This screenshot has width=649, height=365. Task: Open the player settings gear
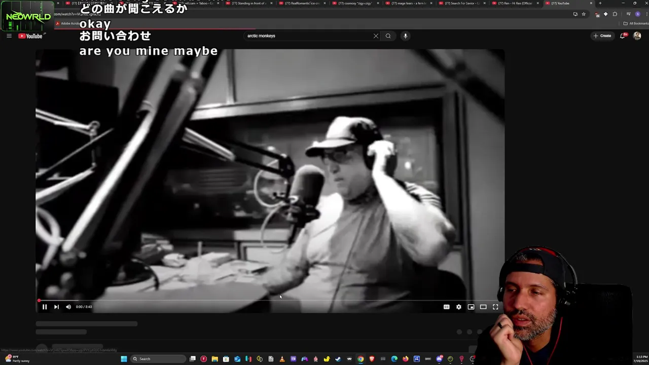click(459, 307)
